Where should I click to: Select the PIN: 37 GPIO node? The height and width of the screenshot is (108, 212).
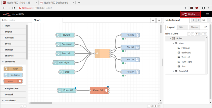[130, 72]
